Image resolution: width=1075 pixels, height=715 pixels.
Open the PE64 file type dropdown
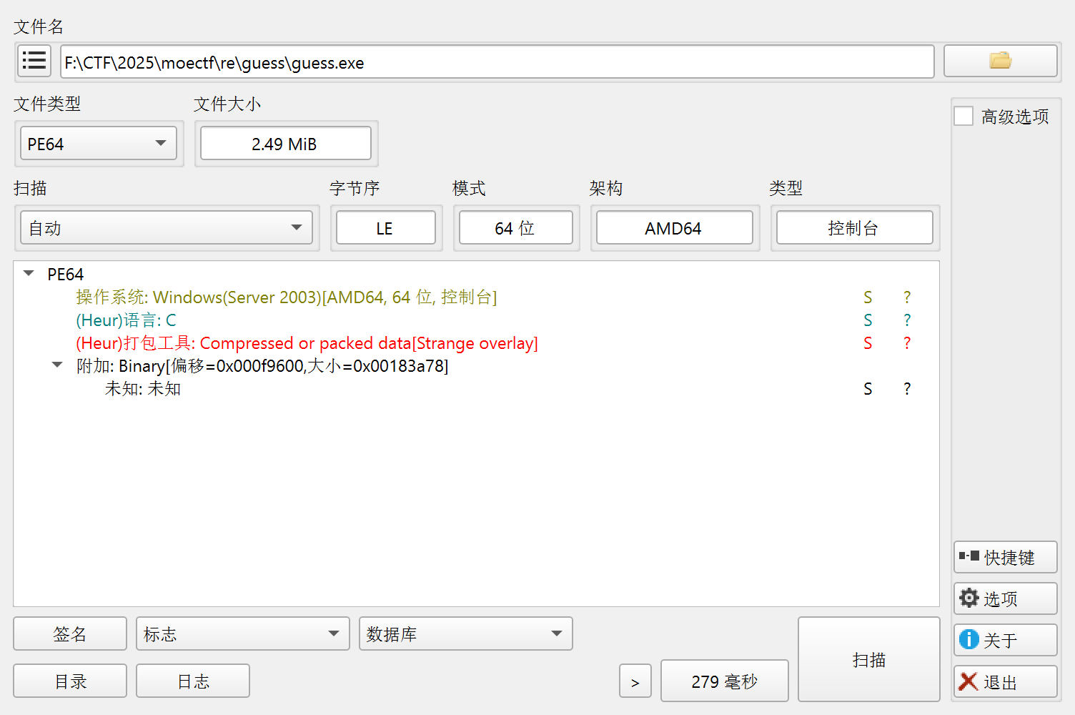click(99, 144)
